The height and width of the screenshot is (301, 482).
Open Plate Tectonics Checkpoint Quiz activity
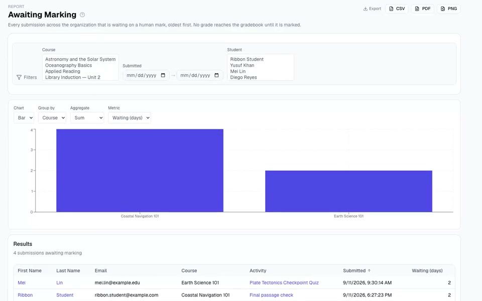(x=284, y=282)
